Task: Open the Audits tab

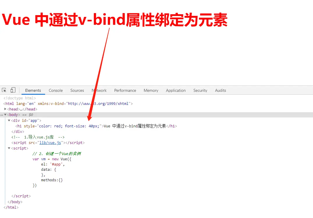Action: click(220, 90)
